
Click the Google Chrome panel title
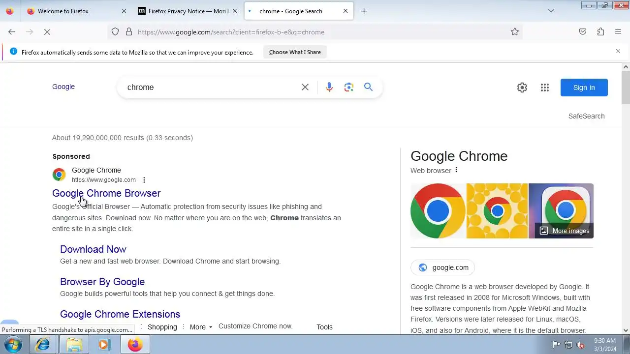point(459,156)
